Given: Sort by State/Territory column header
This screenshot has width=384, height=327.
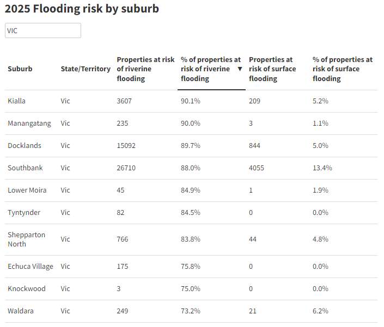Looking at the screenshot, I should [86, 69].
